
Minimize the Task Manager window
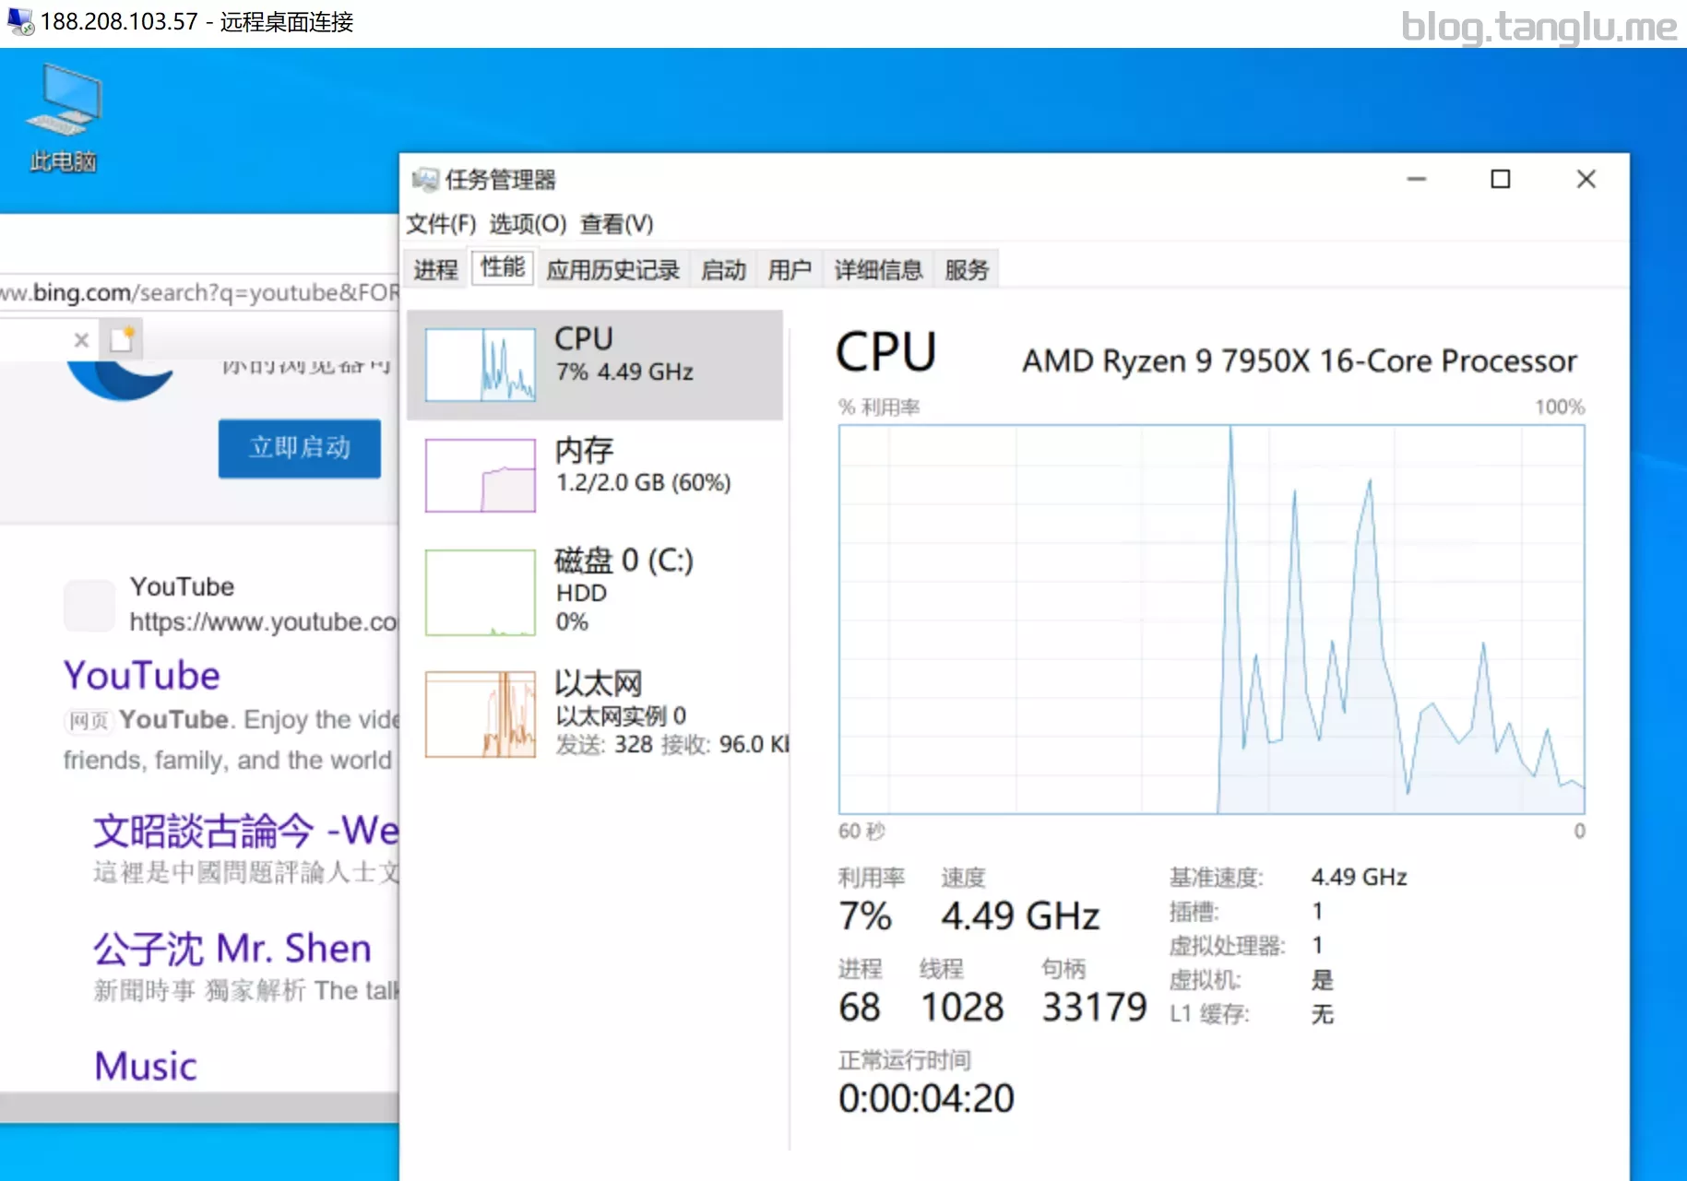[x=1417, y=179]
